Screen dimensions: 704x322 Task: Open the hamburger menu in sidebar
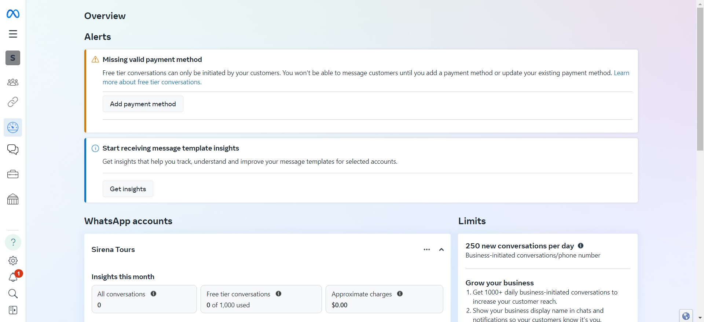click(x=13, y=34)
